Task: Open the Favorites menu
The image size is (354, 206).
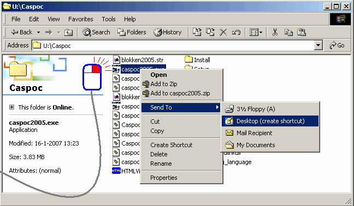Action: (81, 19)
